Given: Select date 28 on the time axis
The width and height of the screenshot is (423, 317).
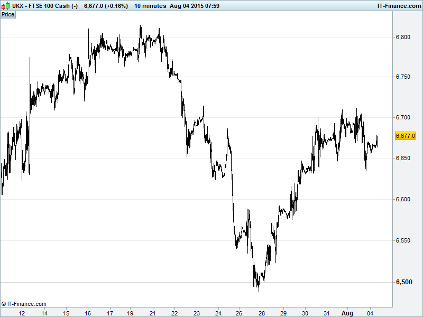Looking at the screenshot, I should (261, 313).
